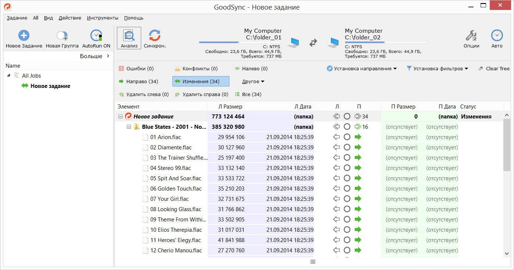Click the scrollbar down arrow

507,254
